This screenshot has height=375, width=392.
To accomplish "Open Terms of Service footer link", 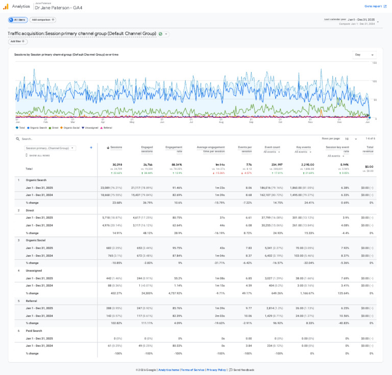I will pyautogui.click(x=193, y=370).
